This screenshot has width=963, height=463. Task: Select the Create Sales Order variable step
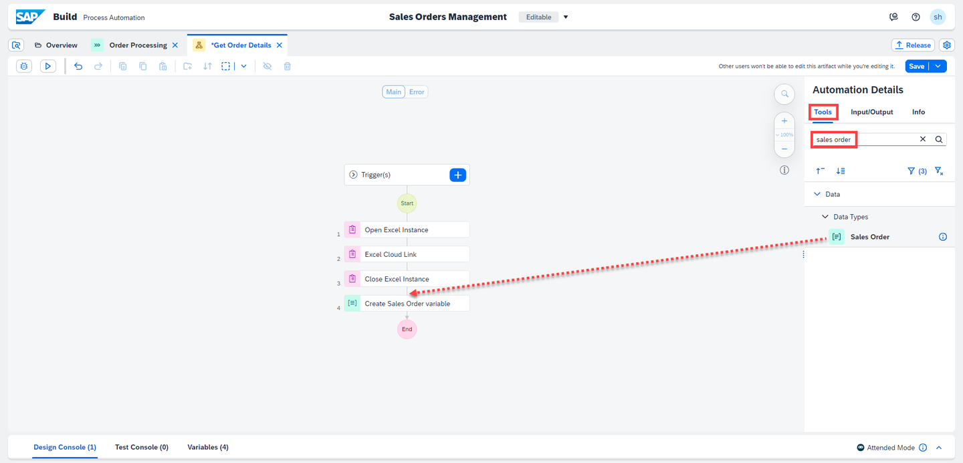(407, 303)
